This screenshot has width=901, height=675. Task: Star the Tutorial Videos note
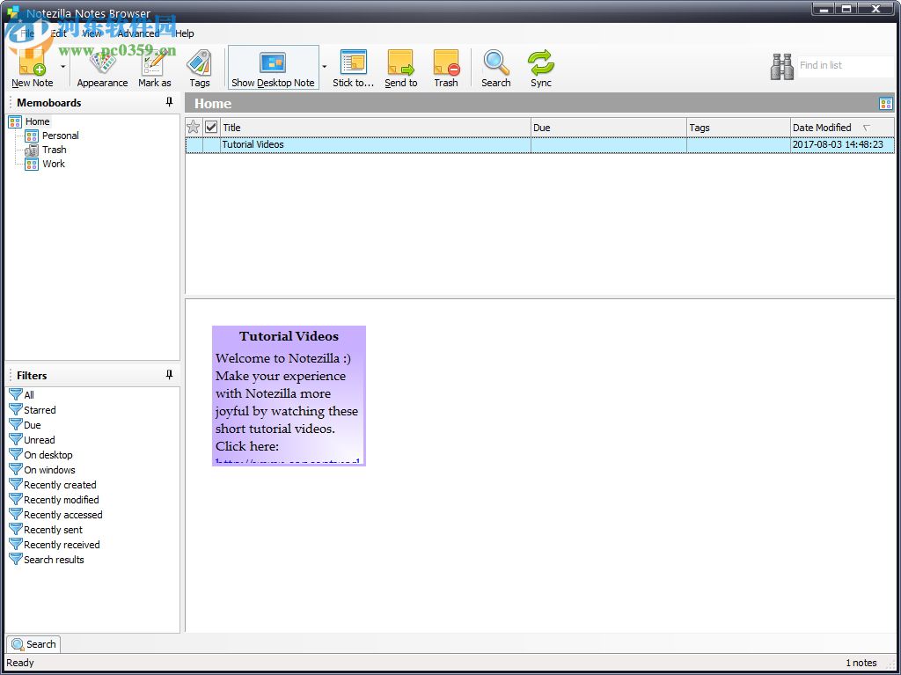click(194, 144)
